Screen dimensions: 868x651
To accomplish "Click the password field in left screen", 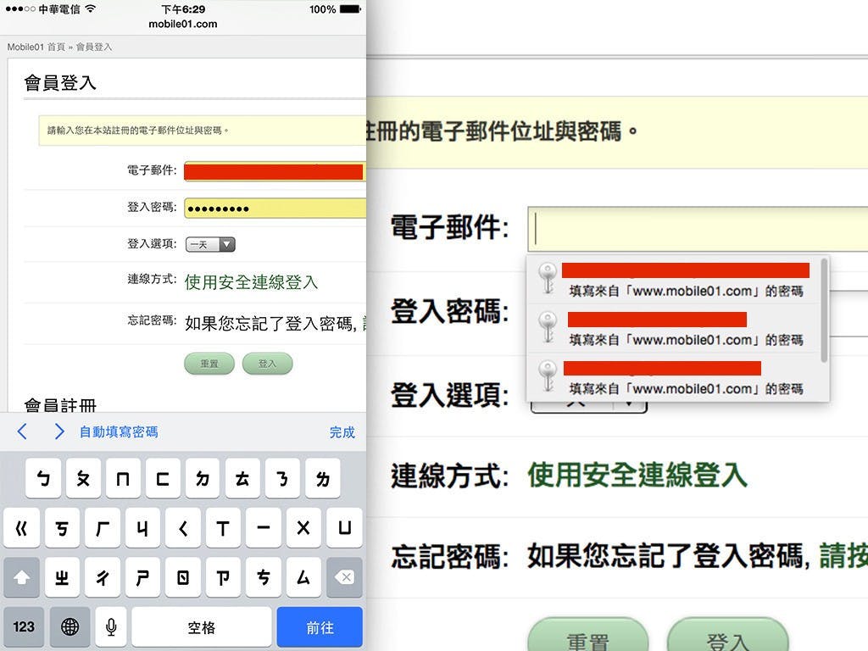I will 275,209.
